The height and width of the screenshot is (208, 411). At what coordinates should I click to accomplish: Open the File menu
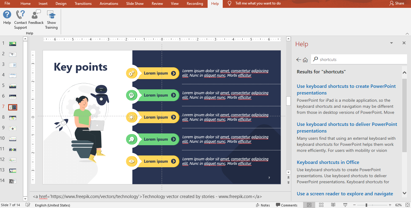point(7,4)
